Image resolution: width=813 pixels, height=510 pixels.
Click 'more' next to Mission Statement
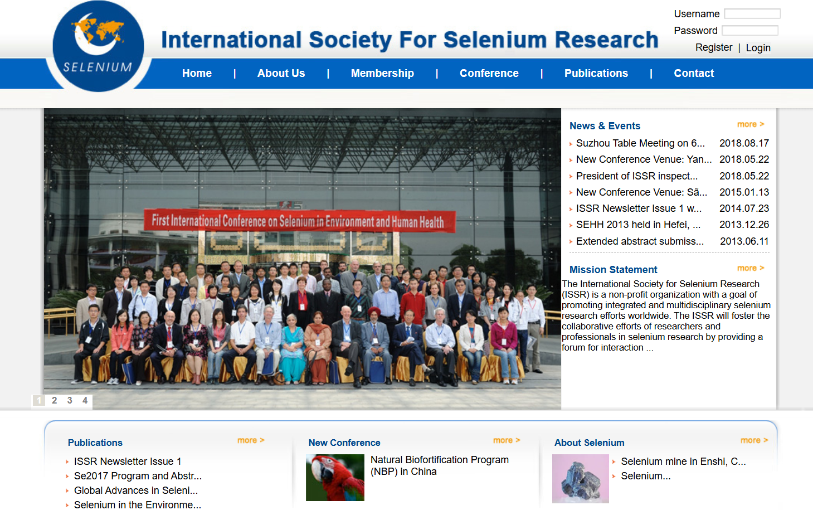pos(750,268)
